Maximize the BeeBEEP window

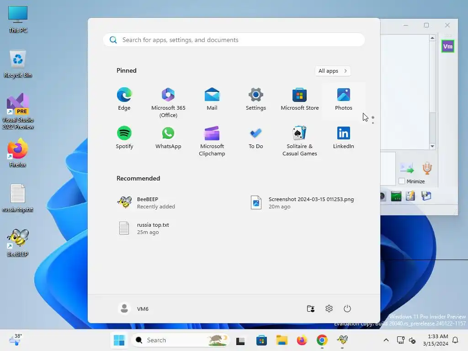426,26
